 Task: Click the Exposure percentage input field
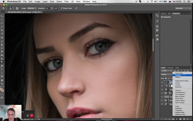tap(48, 8)
